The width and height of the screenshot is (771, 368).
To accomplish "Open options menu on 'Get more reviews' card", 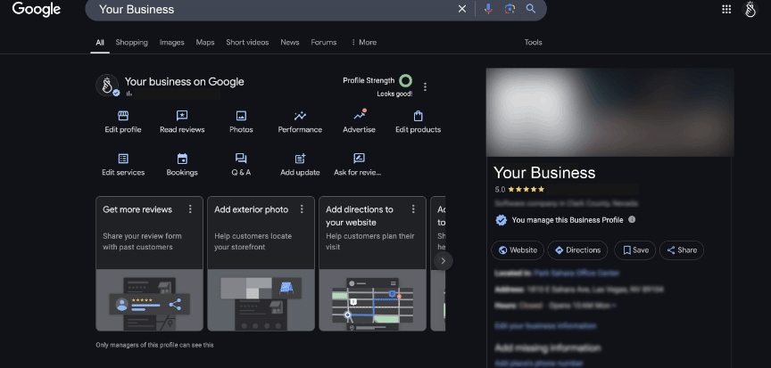I will click(190, 209).
